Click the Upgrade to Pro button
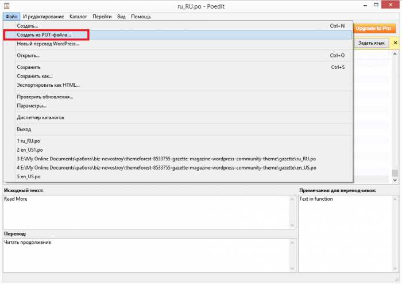The width and height of the screenshot is (402, 284). tap(374, 29)
